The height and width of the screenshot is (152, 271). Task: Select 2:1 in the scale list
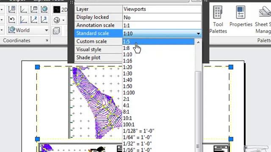158,99
